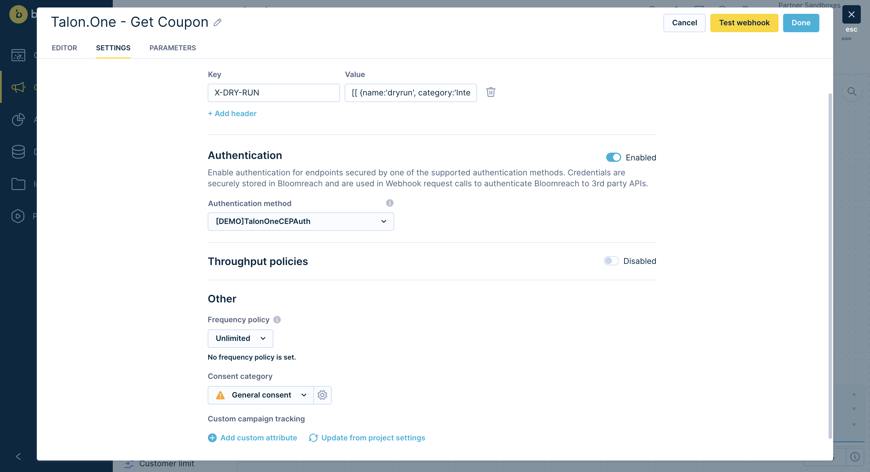Switch to the PARAMETERS tab
The height and width of the screenshot is (472, 870).
point(173,48)
